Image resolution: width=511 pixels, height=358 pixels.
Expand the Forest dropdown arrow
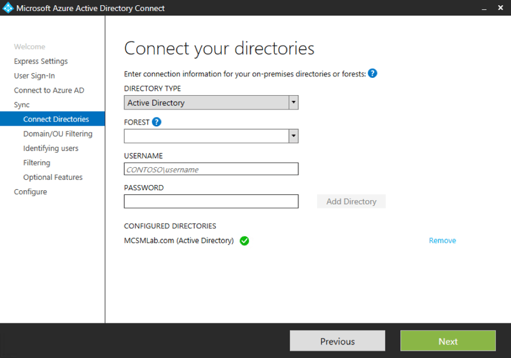(x=293, y=136)
